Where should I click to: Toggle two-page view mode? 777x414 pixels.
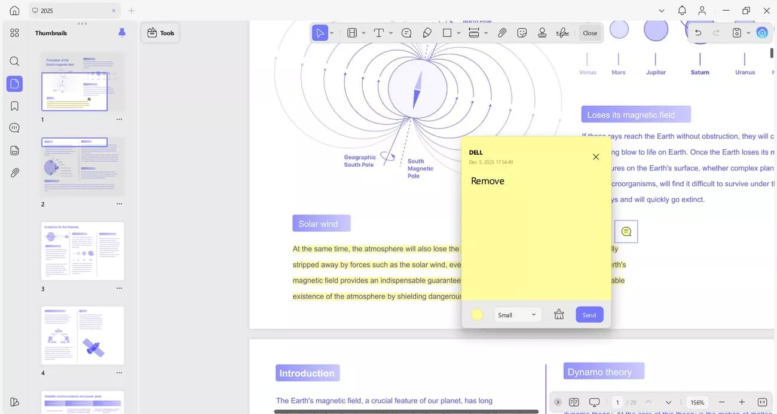tap(574, 402)
